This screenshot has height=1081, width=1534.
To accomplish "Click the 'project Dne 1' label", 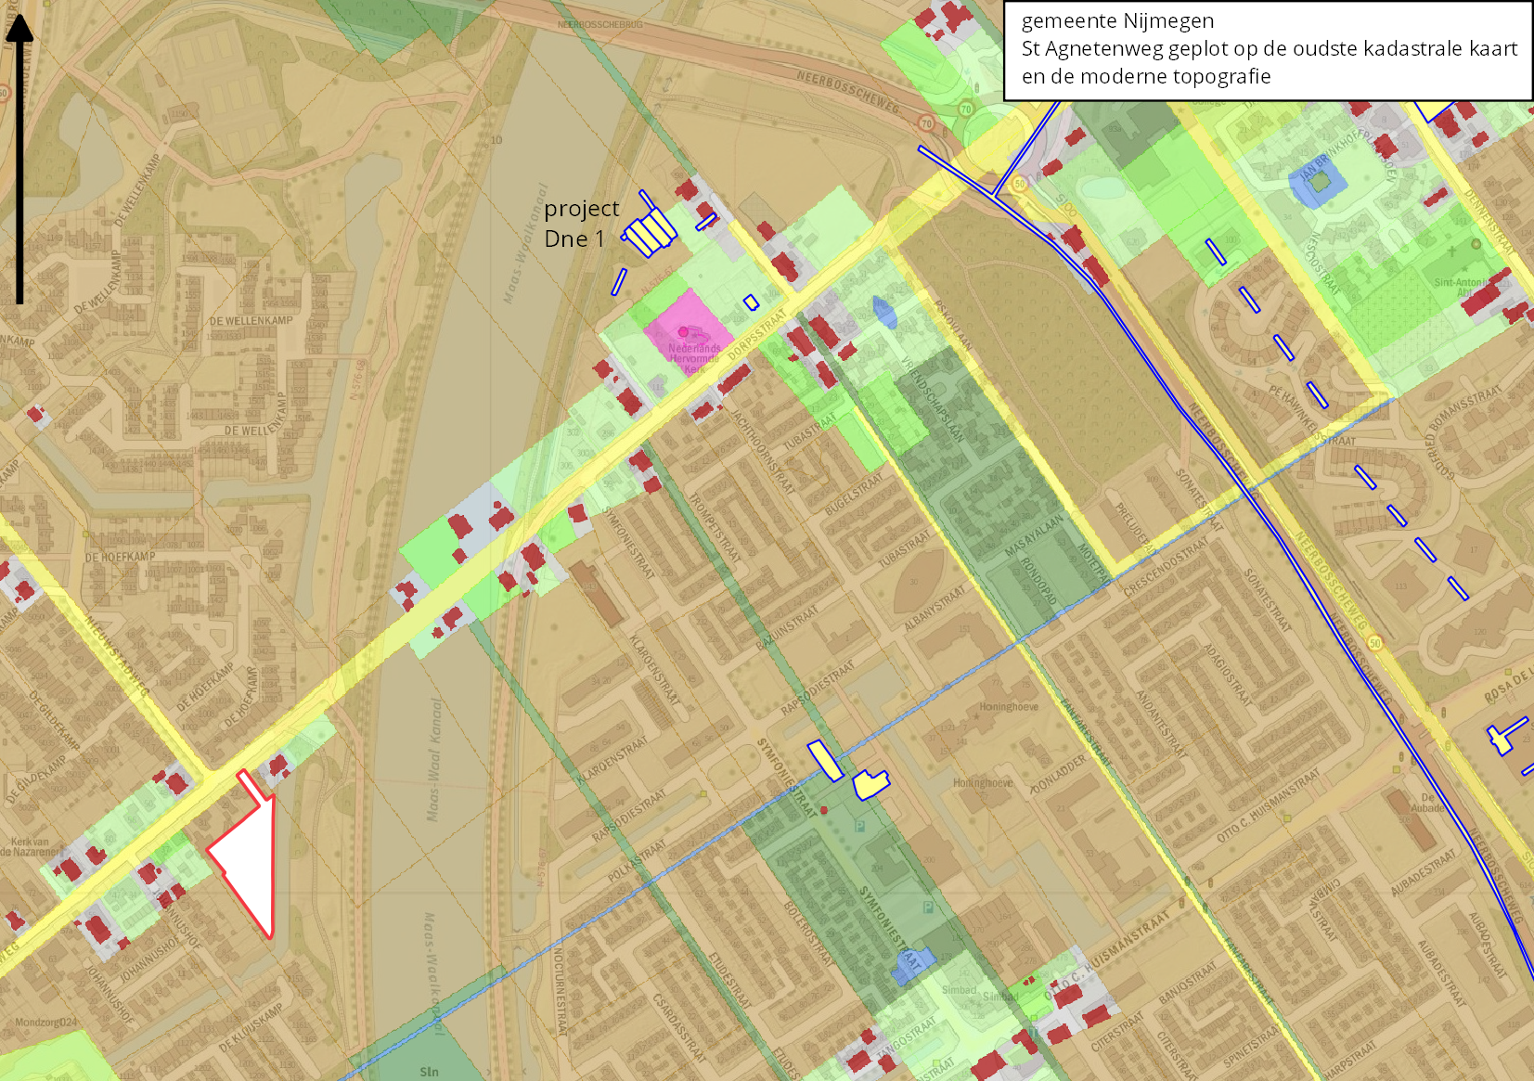I will (x=581, y=223).
